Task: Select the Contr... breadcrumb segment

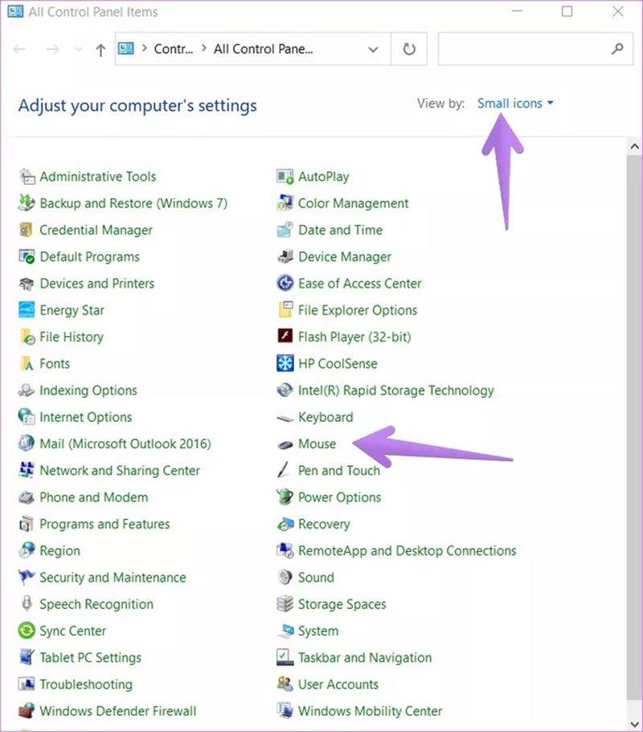Action: point(174,49)
